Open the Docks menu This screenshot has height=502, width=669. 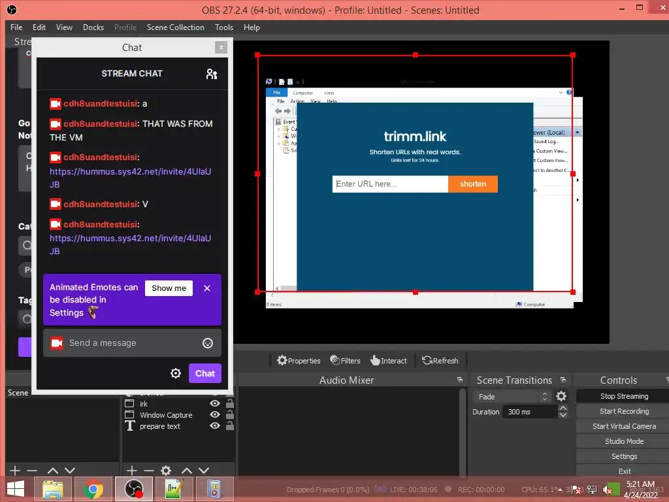(x=93, y=27)
